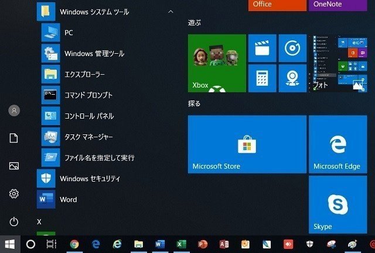The width and height of the screenshot is (375, 253).
Task: Open Edge from the taskbar
Action: 96,244
